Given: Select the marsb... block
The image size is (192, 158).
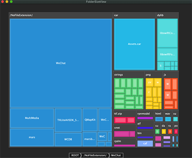Looking at the screenshot, I should tap(90, 139).
